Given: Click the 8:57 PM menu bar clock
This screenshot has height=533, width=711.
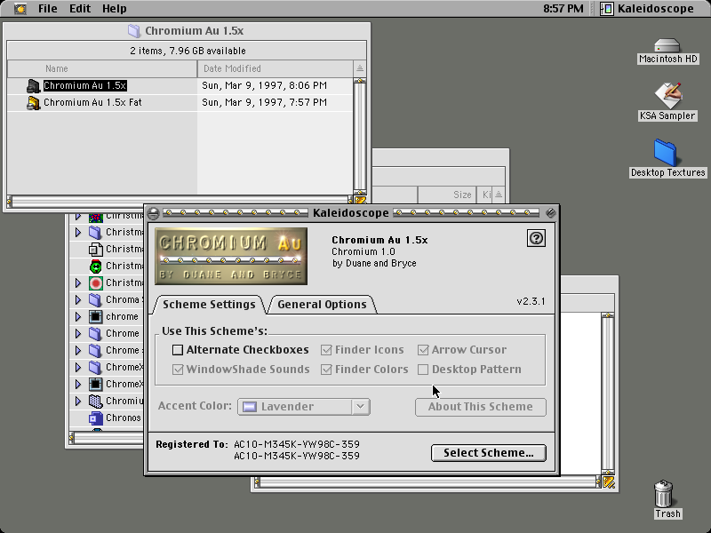Looking at the screenshot, I should click(563, 9).
